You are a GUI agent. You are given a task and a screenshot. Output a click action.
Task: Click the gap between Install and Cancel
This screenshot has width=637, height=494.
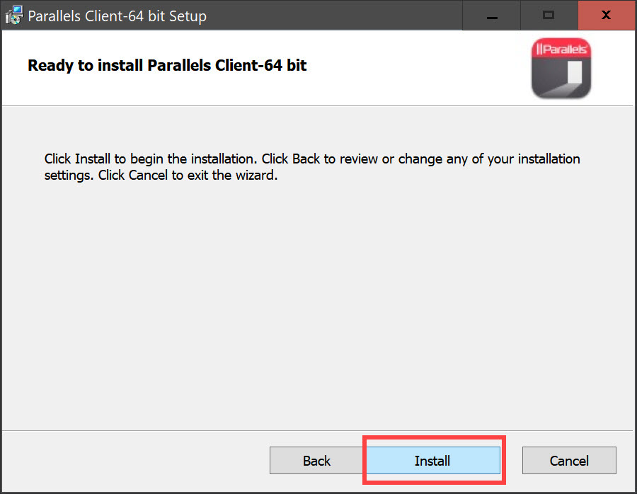coord(513,461)
